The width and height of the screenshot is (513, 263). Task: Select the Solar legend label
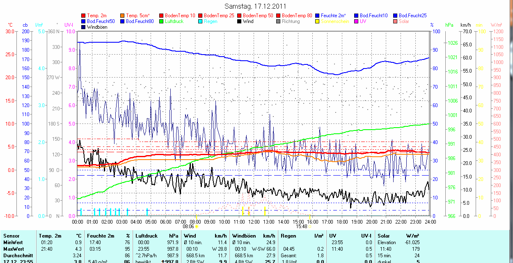click(x=404, y=21)
